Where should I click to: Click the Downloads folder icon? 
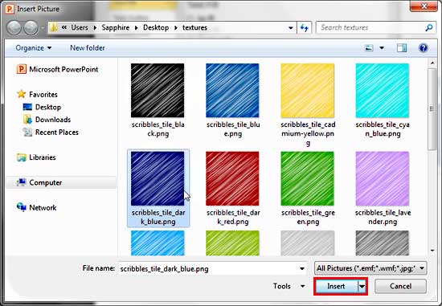coord(27,120)
